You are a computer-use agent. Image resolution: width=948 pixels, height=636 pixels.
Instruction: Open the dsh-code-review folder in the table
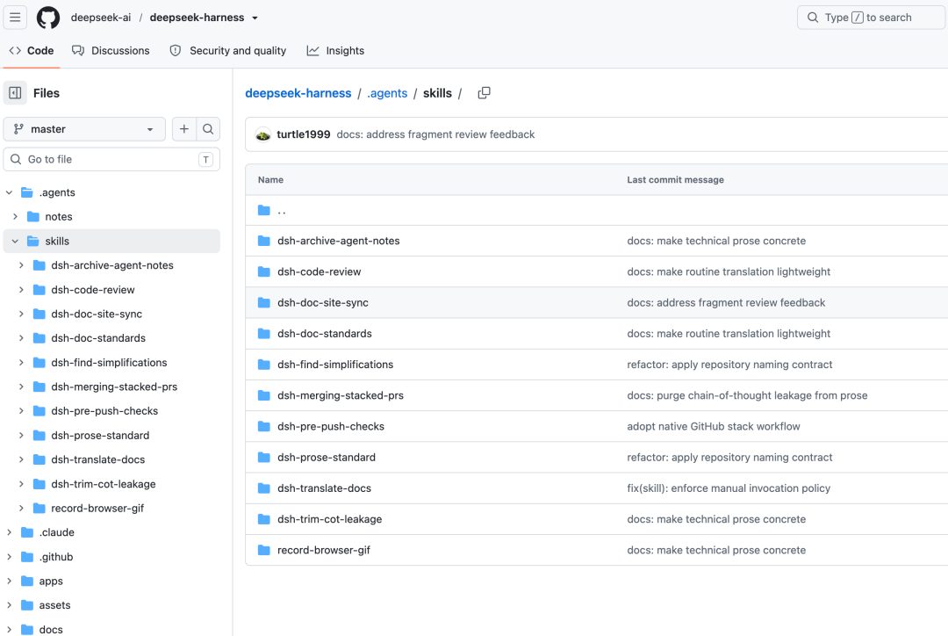pos(320,271)
